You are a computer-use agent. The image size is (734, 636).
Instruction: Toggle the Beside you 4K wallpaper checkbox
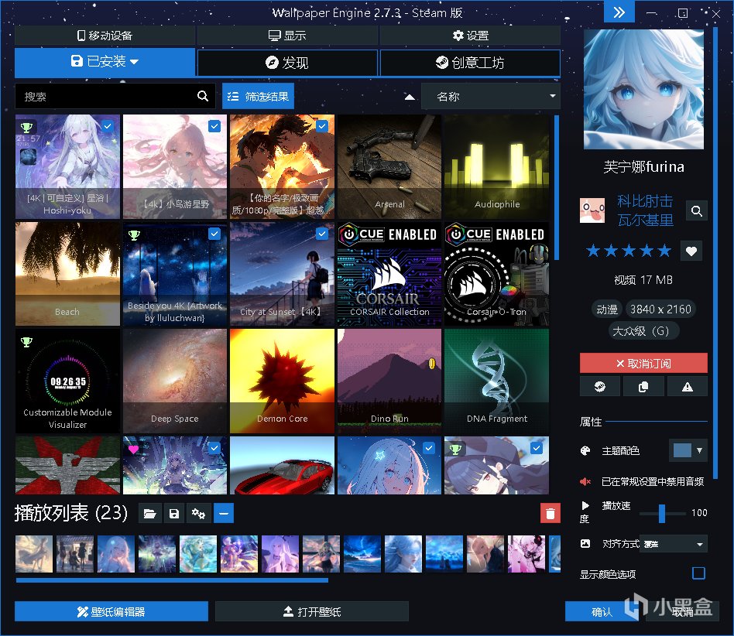[214, 234]
